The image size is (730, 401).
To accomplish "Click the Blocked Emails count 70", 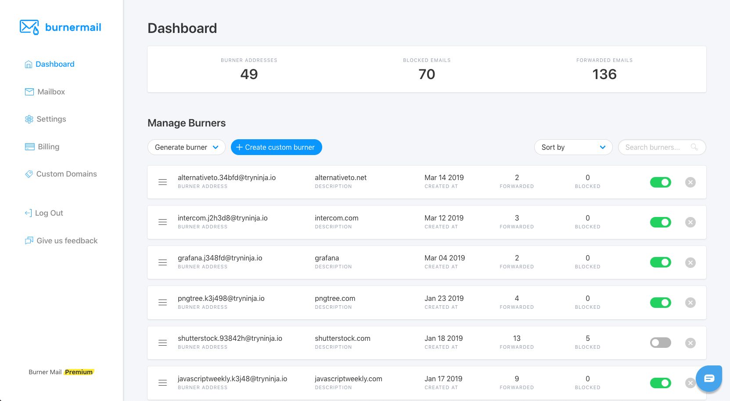I will tap(427, 74).
